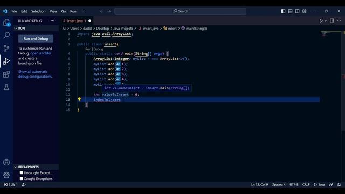Viewport: 345px width, 194px height.
Task: Click the Desktop breadcrumb segment
Action: [102, 29]
